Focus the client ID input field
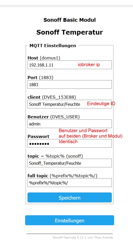Image resolution: width=133 pixels, height=248 pixels. click(70, 104)
